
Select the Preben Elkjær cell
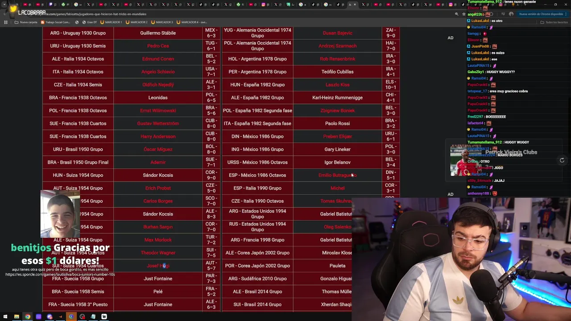pos(337,136)
